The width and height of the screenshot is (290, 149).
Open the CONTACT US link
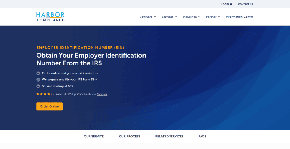[x=246, y=4]
